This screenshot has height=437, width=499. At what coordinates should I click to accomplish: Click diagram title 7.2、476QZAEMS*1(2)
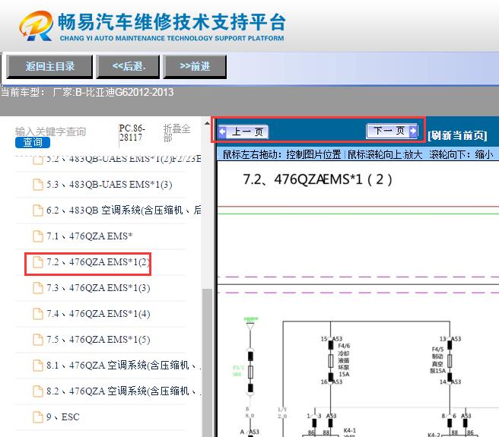[x=318, y=179]
